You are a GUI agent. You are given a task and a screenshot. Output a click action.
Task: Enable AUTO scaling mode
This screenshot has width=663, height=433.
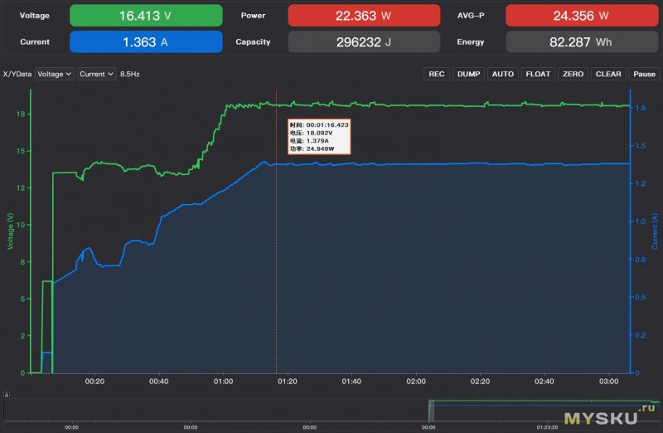502,74
